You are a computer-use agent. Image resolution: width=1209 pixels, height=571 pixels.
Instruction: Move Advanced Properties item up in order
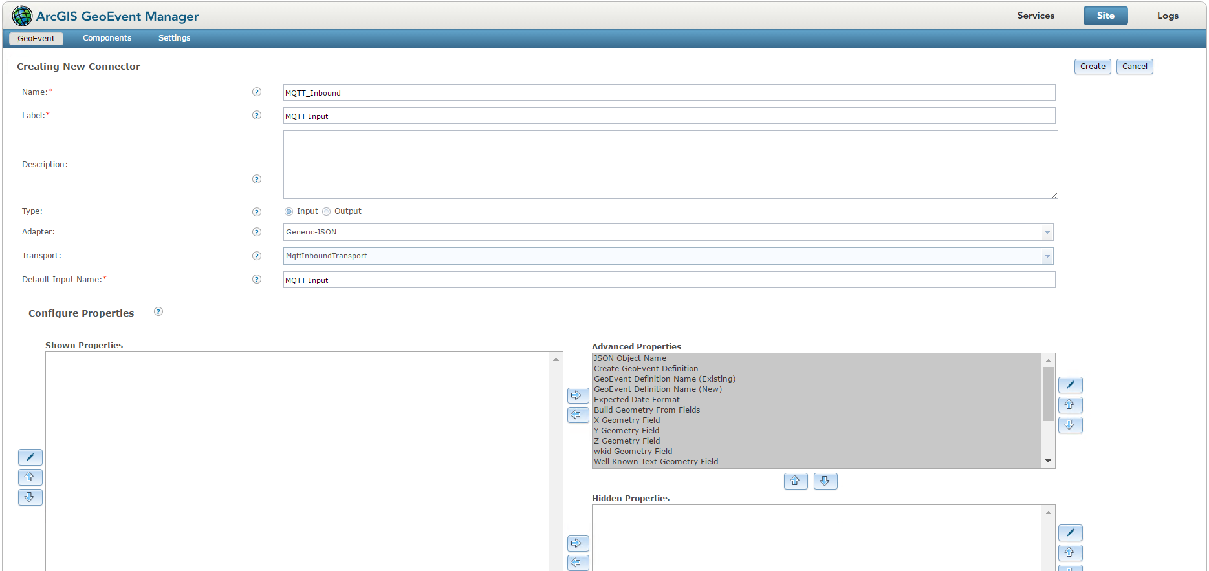[1071, 405]
